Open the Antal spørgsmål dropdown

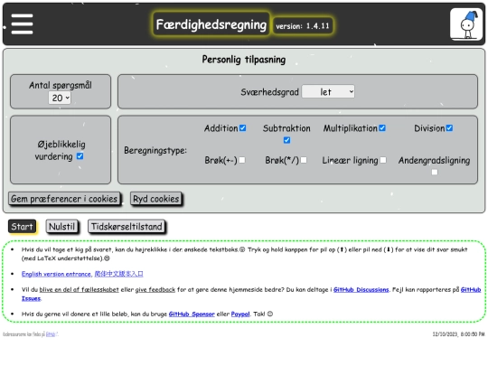pos(60,98)
